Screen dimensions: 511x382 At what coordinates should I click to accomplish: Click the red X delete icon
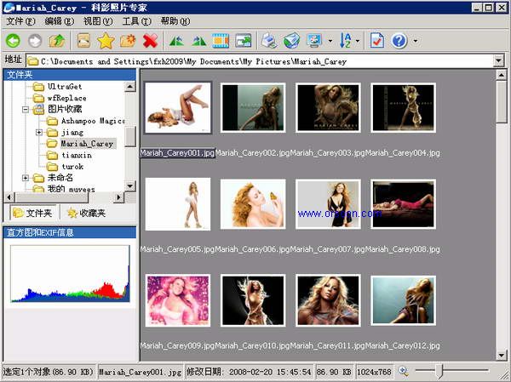click(151, 40)
